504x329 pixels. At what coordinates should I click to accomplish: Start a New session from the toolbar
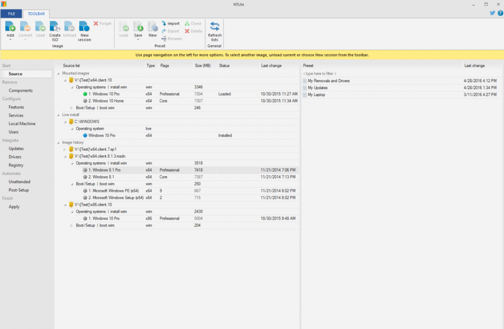click(84, 26)
